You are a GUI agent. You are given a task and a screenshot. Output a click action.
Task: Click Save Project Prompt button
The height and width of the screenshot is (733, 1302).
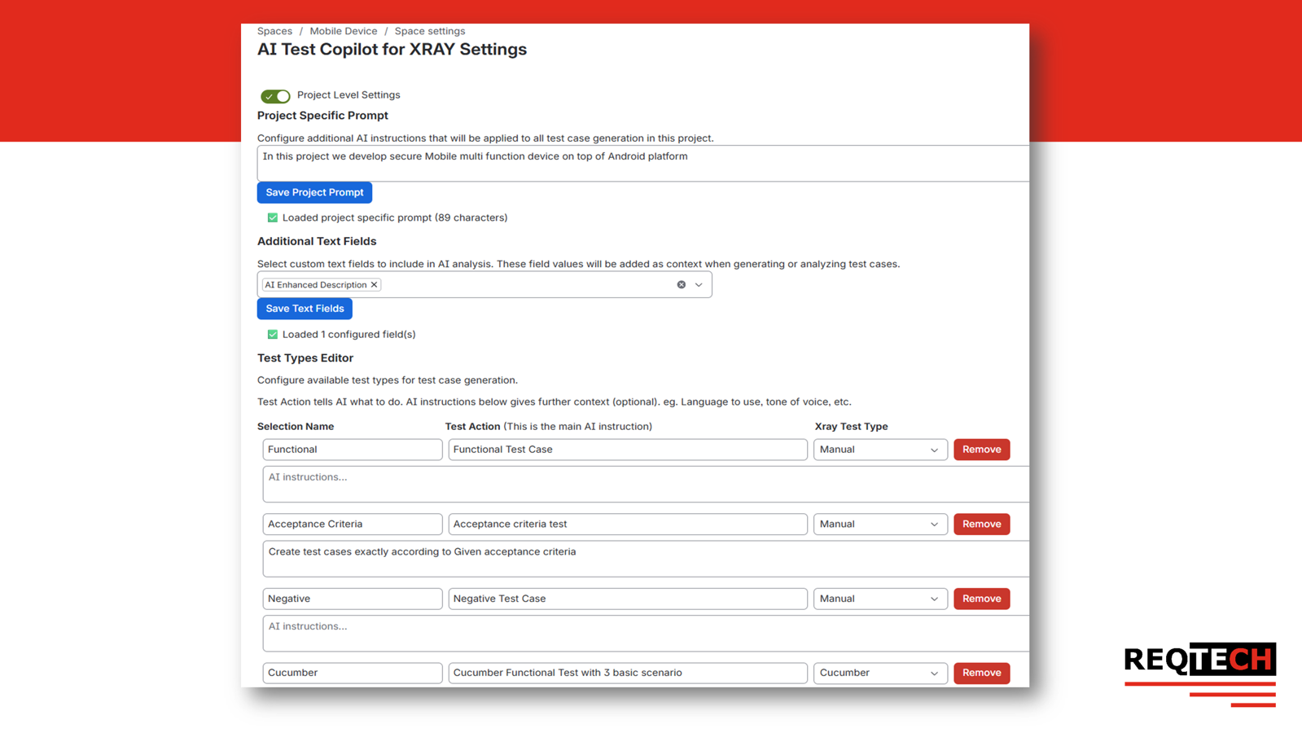(314, 192)
